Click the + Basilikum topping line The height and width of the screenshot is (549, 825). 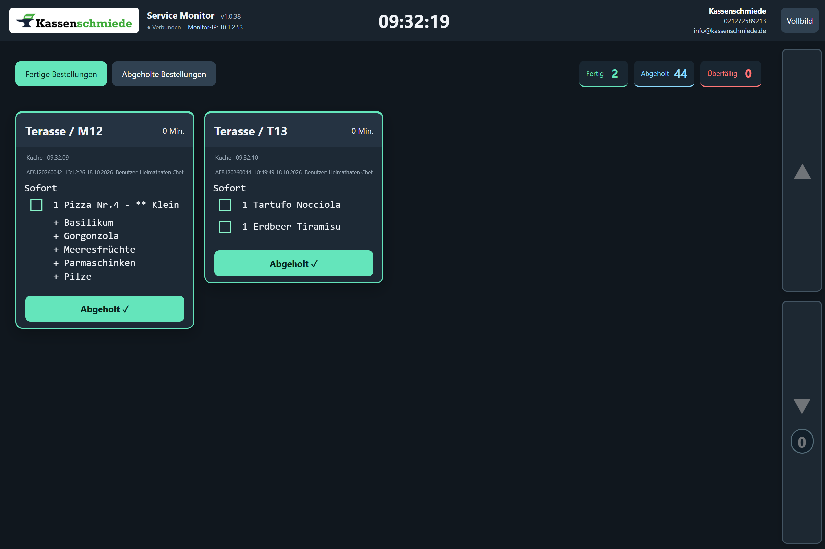pos(83,223)
